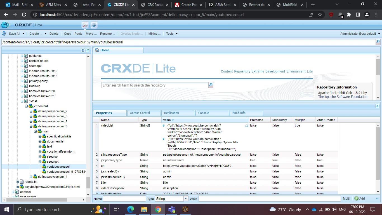
Task: Click the magnifier at end of path field
Action: (x=378, y=42)
